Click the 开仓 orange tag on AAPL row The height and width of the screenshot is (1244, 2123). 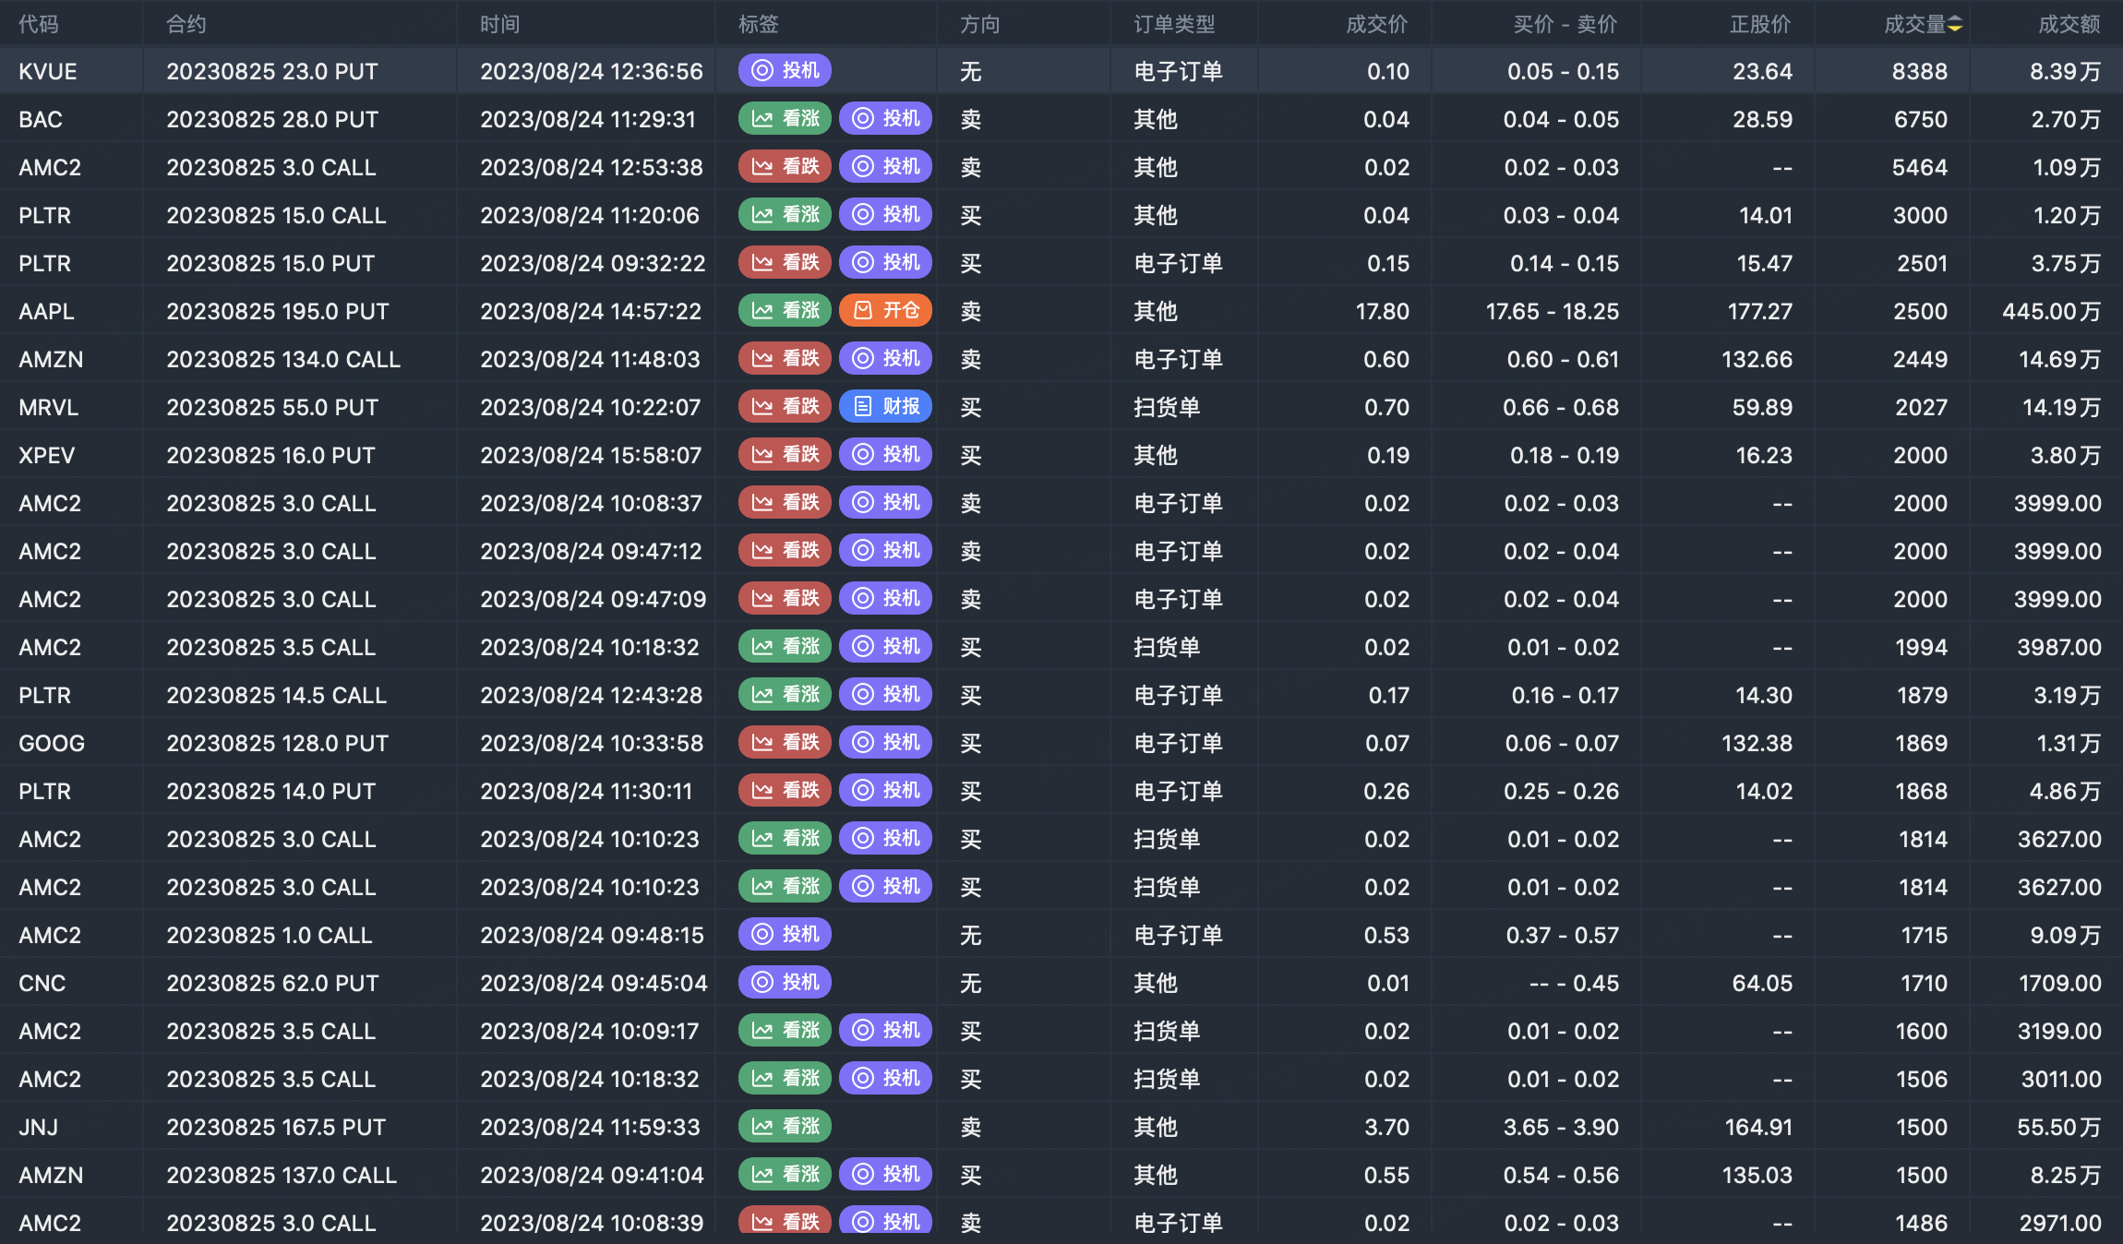point(885,311)
